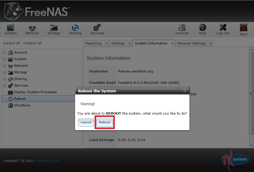Click the iXsystems logo in footer

point(235,160)
